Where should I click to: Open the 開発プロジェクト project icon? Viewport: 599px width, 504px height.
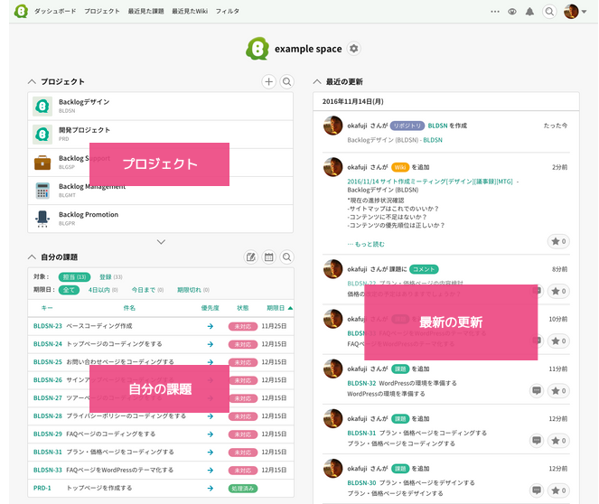pyautogui.click(x=42, y=135)
